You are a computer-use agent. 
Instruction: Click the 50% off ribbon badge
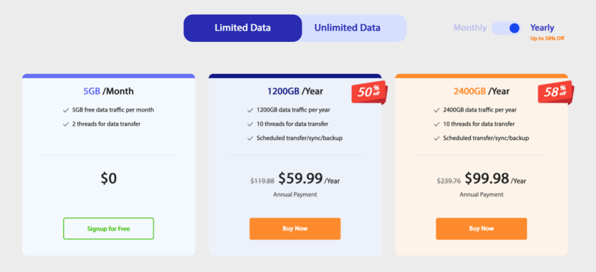click(x=369, y=92)
